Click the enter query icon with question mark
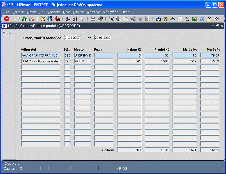Viewport: 226px width, 174px height. click(43, 19)
